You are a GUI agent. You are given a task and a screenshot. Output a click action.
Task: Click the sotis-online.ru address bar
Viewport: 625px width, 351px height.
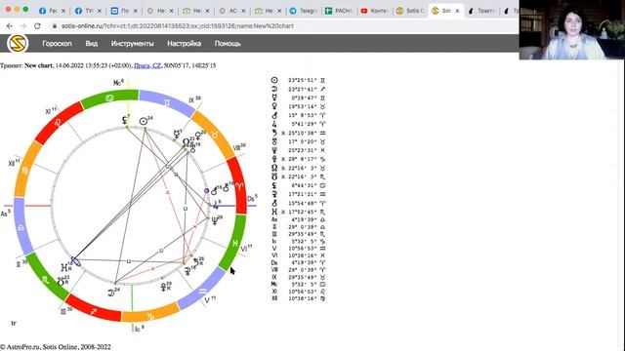[178, 26]
